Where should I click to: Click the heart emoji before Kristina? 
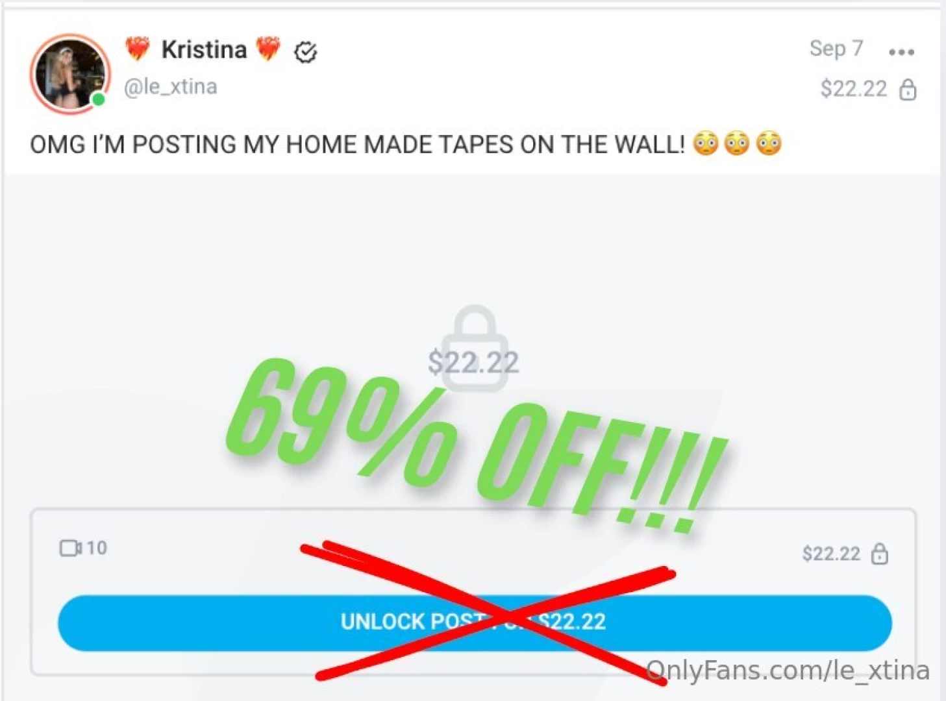point(138,49)
